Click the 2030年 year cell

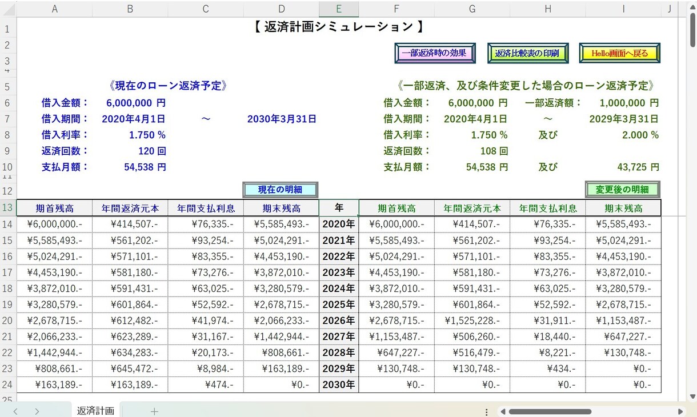pyautogui.click(x=339, y=384)
